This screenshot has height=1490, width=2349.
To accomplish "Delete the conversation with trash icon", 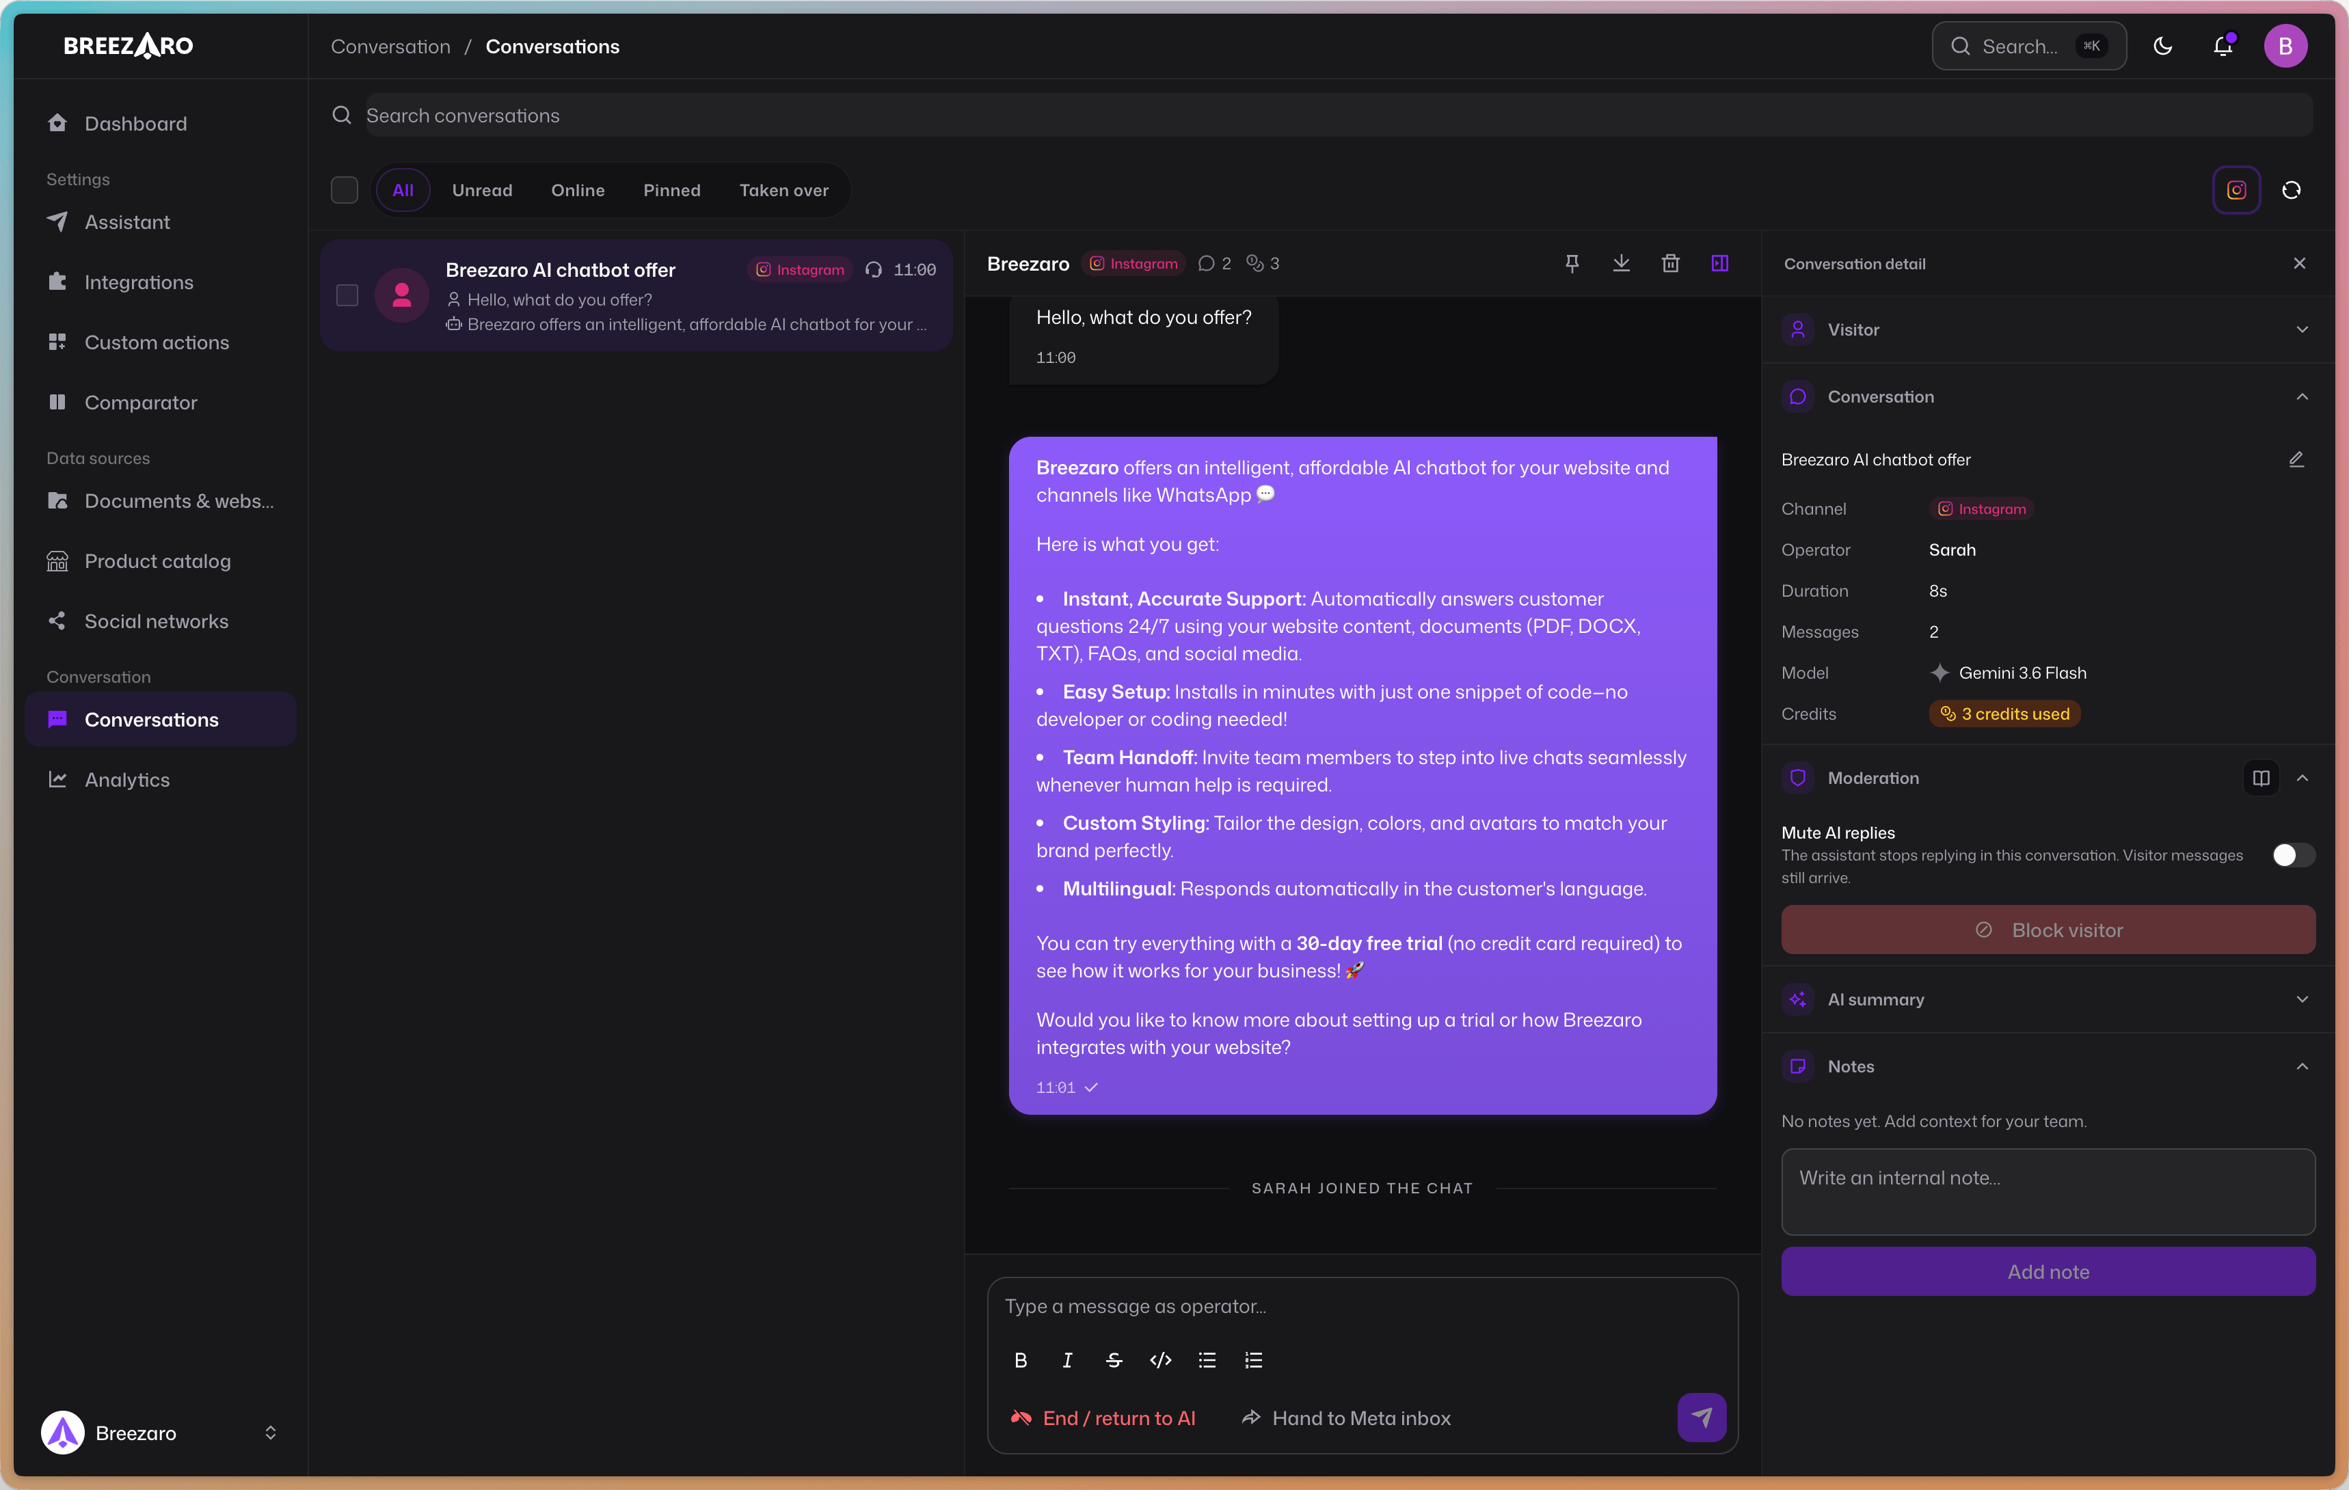I will (1670, 263).
